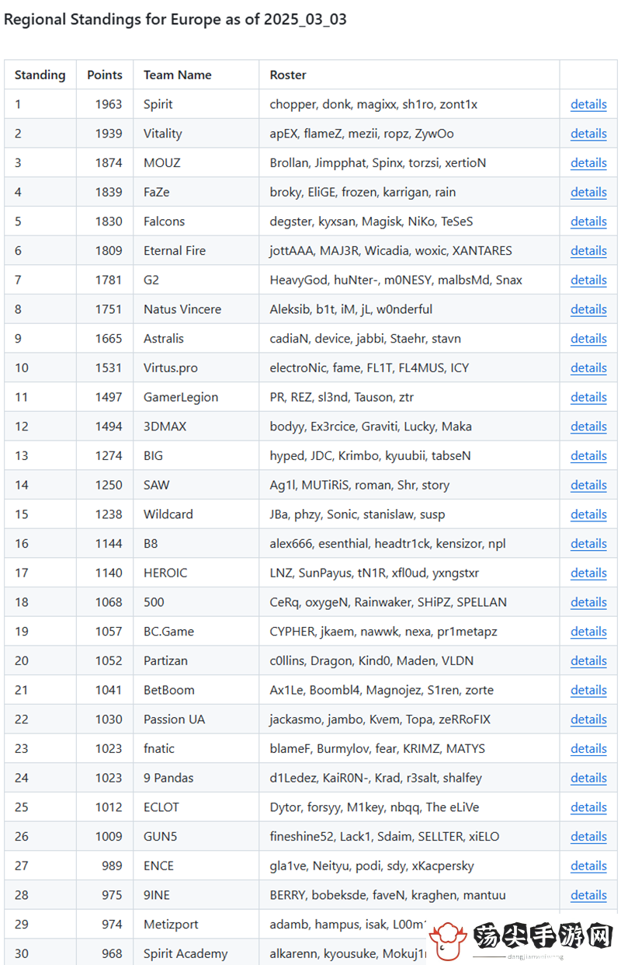Open details link for Passion UA
The image size is (621, 965).
(588, 719)
